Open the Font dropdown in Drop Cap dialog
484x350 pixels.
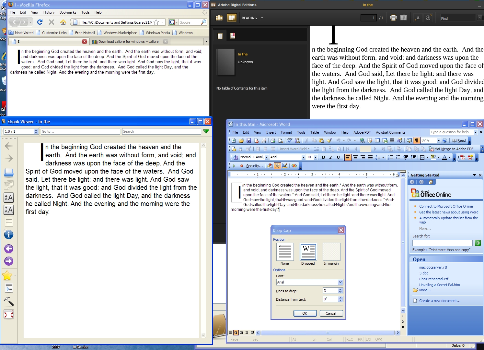[x=340, y=282]
